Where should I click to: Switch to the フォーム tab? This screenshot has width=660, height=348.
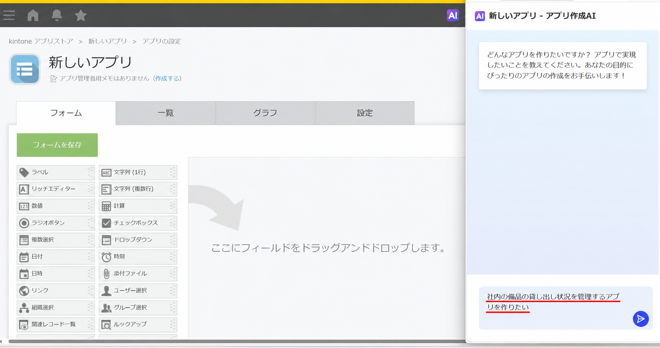pos(66,113)
